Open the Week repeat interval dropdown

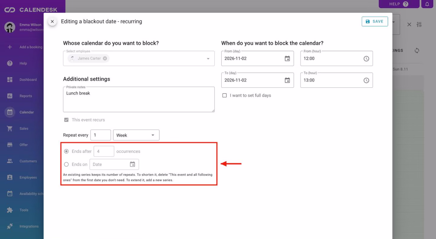coord(136,135)
